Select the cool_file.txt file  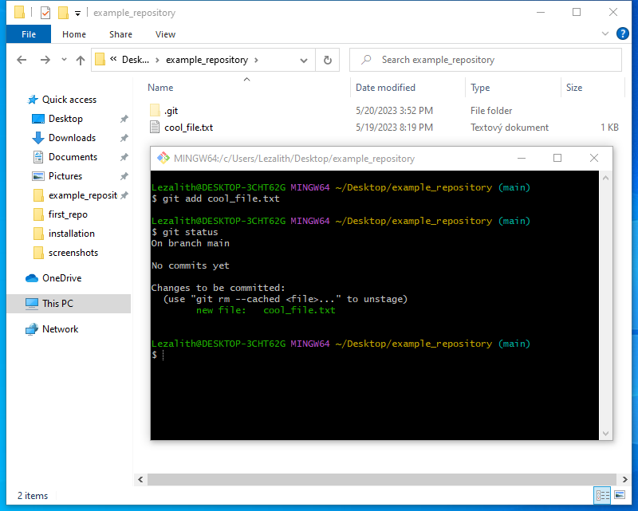[x=188, y=128]
